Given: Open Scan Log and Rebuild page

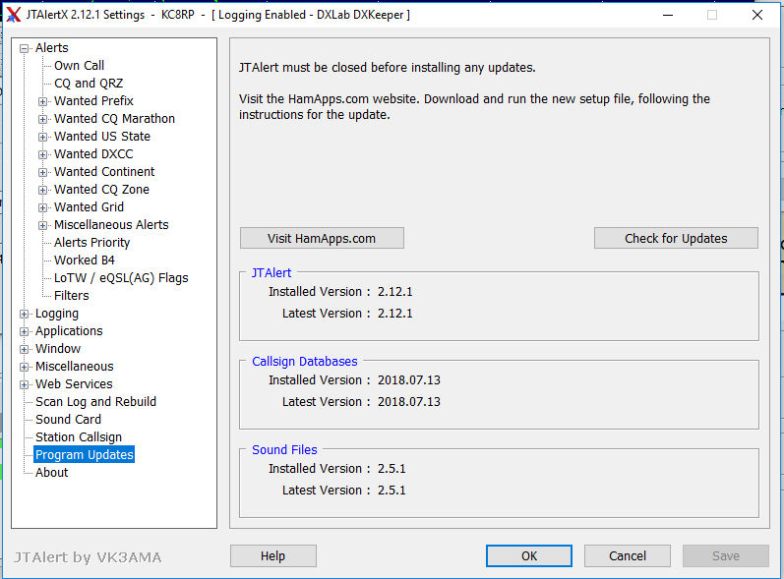Looking at the screenshot, I should click(x=95, y=402).
